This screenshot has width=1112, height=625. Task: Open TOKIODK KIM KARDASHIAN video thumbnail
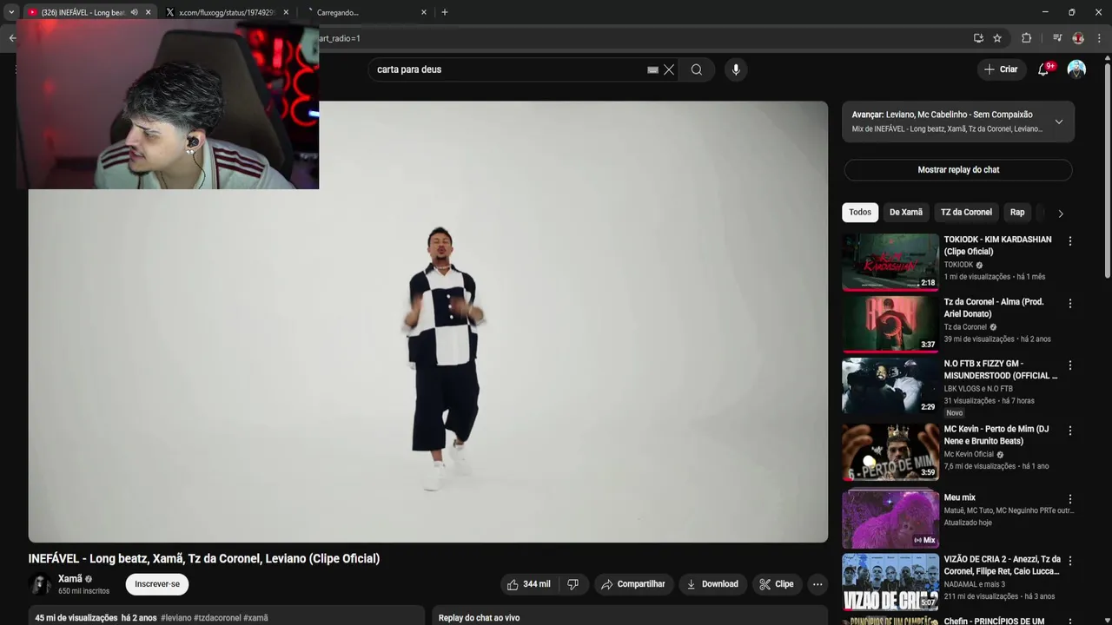[x=890, y=261]
